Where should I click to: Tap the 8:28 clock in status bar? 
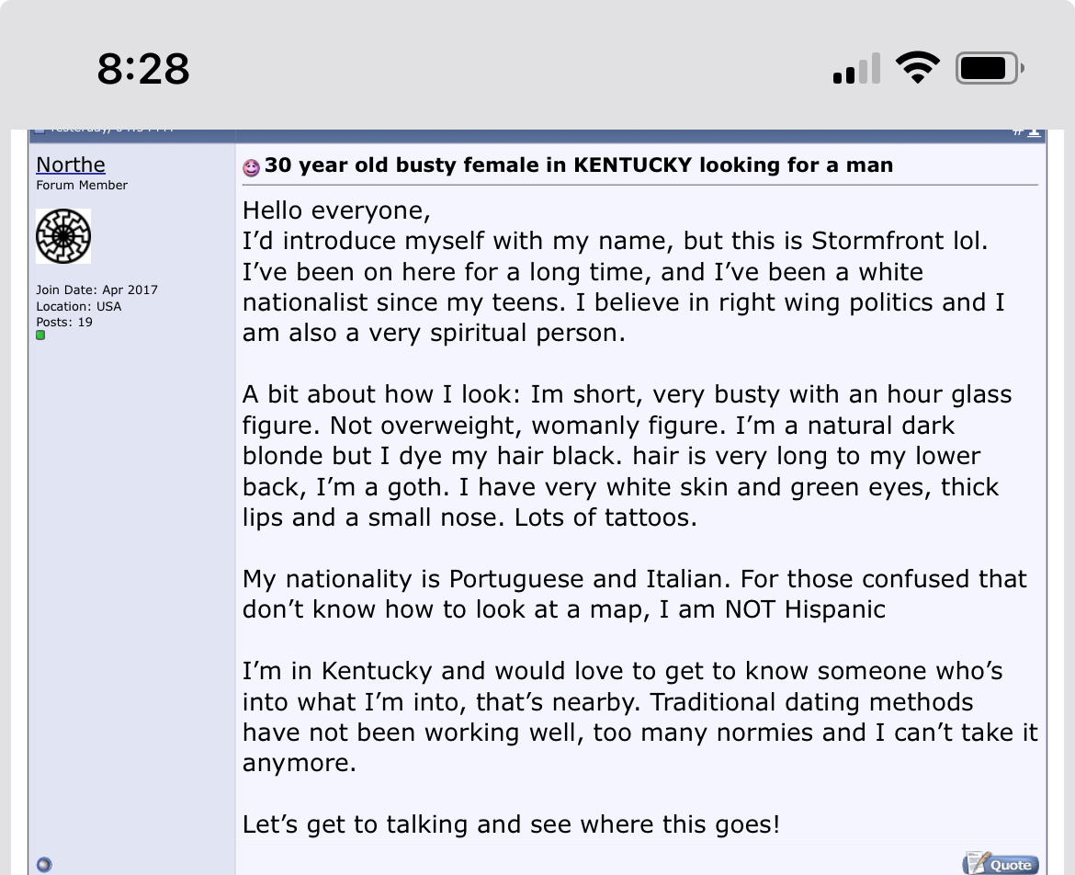(143, 69)
